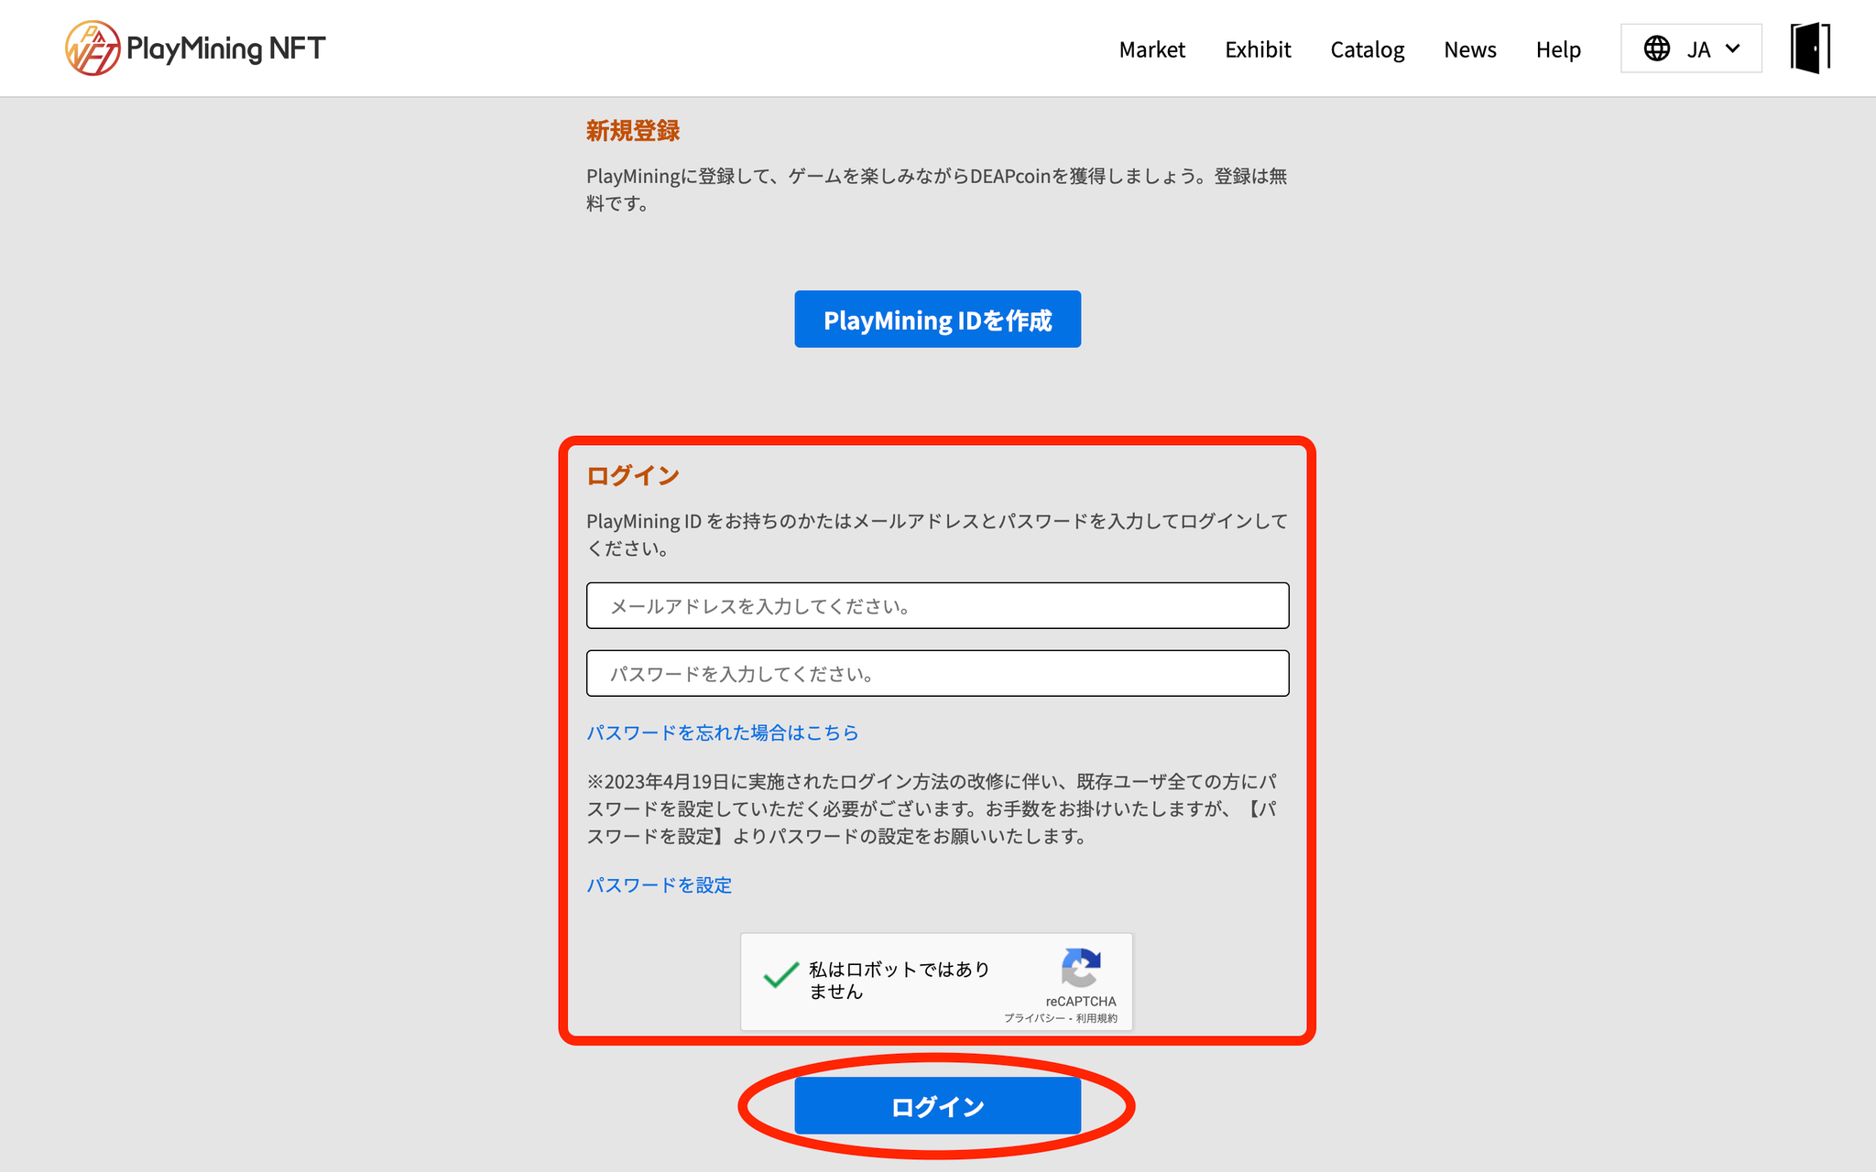Click the globe language icon
The width and height of the screenshot is (1876, 1172).
[x=1656, y=49]
